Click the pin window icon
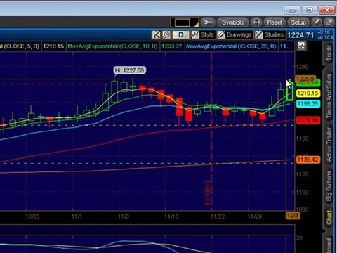The height and width of the screenshot is (253, 337). (x=317, y=22)
